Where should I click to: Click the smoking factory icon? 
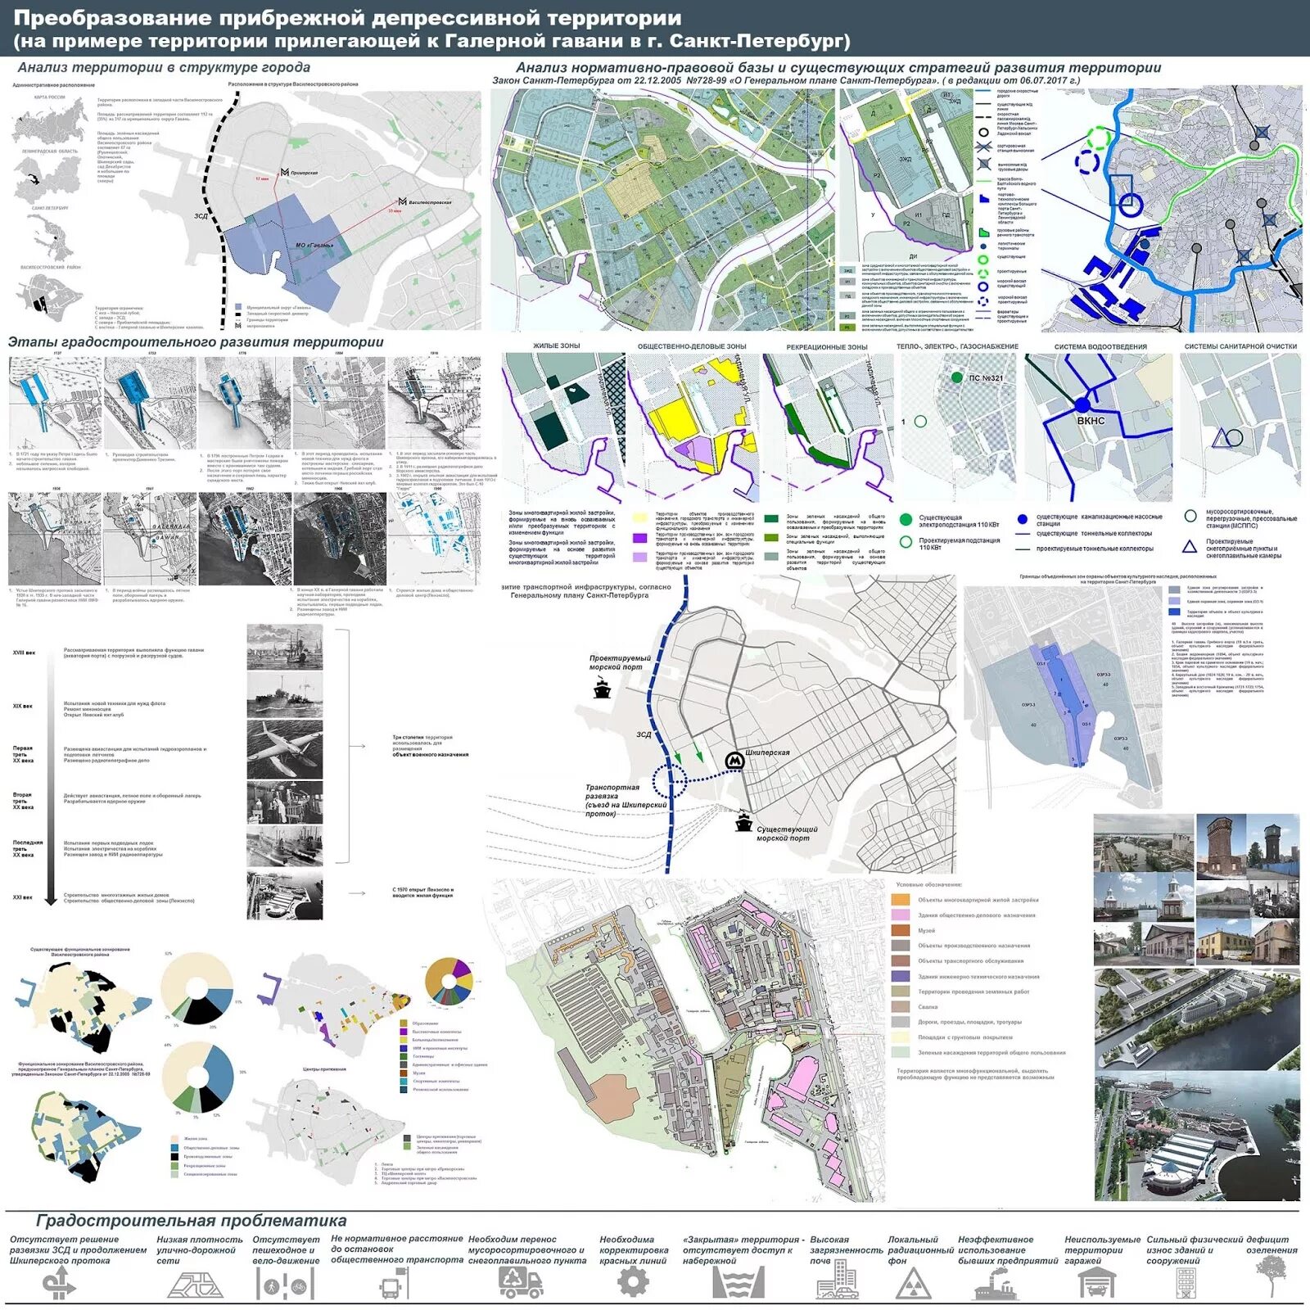[997, 1283]
